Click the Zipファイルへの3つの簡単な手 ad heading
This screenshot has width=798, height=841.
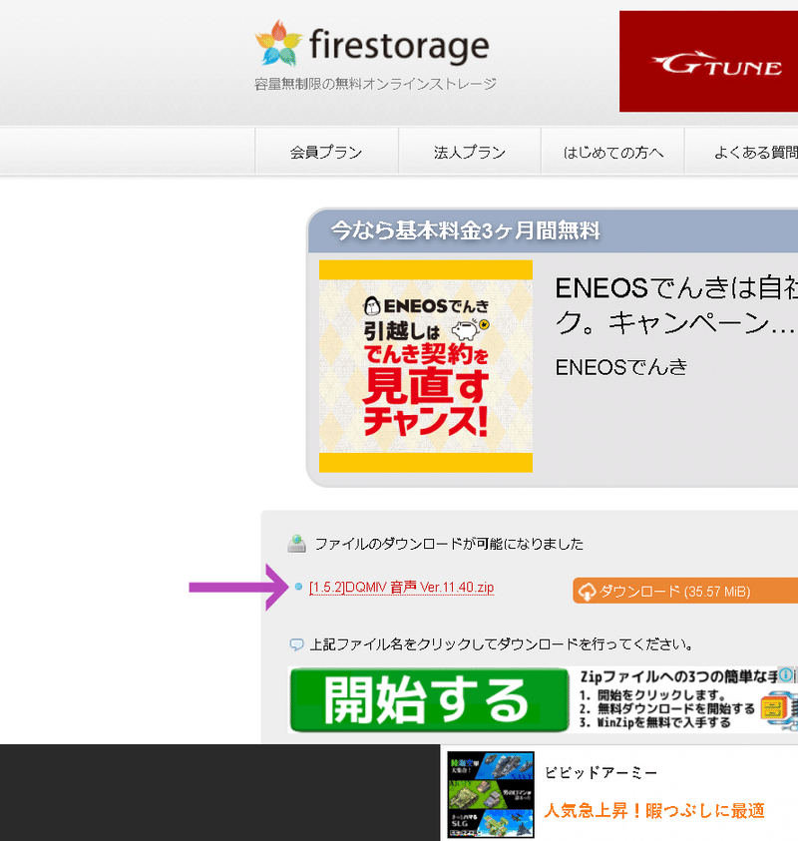[x=679, y=676]
